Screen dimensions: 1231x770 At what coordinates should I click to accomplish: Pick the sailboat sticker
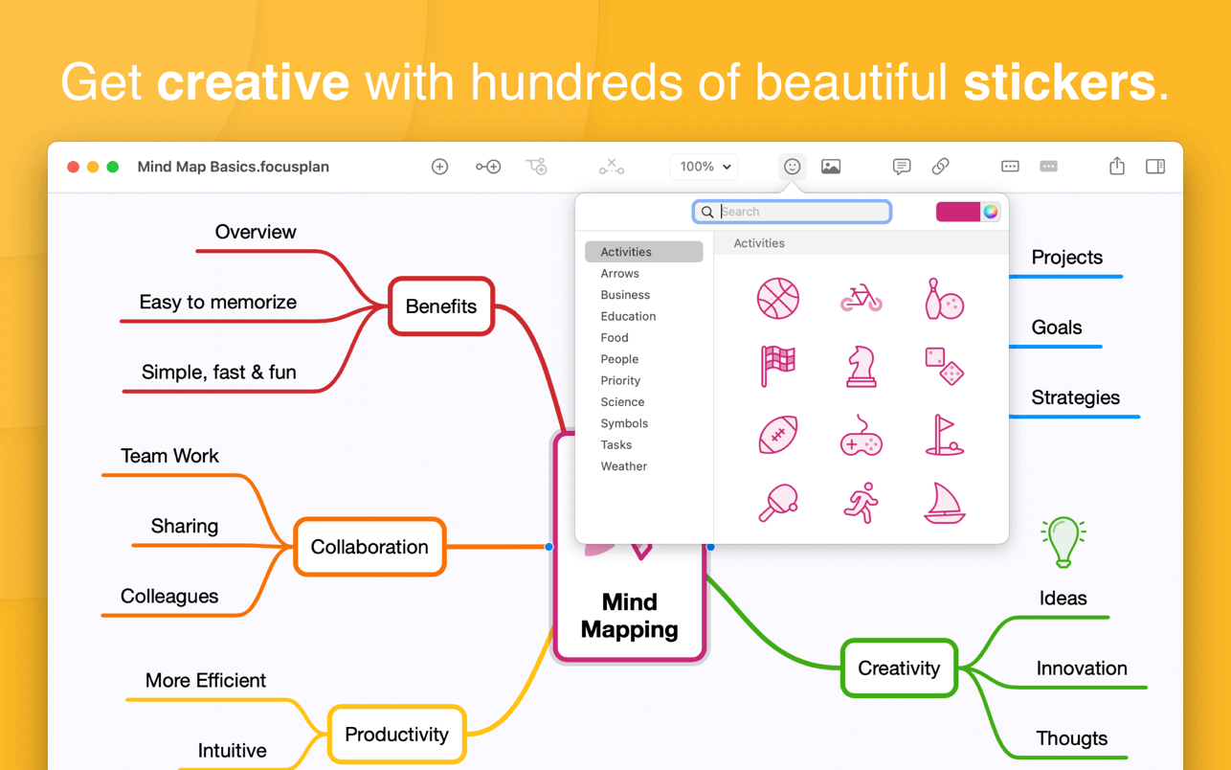pos(945,503)
